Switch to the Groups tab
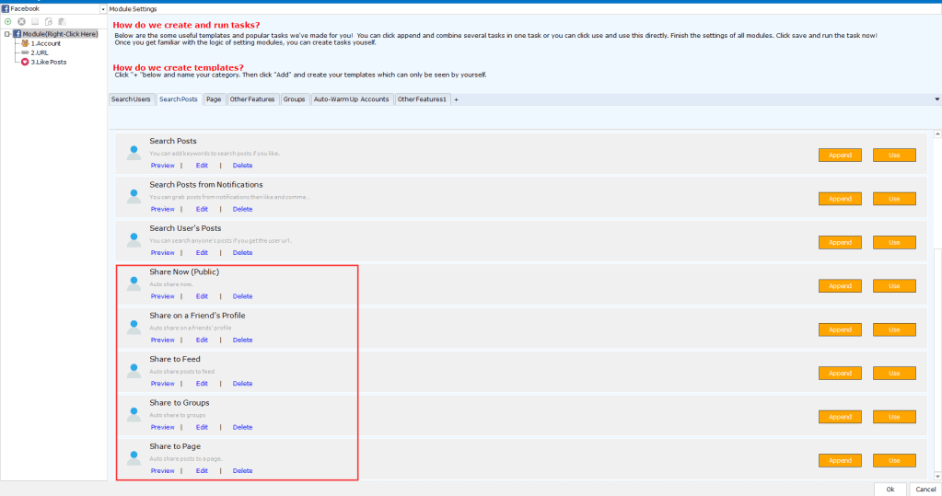This screenshot has width=942, height=496. [x=294, y=99]
